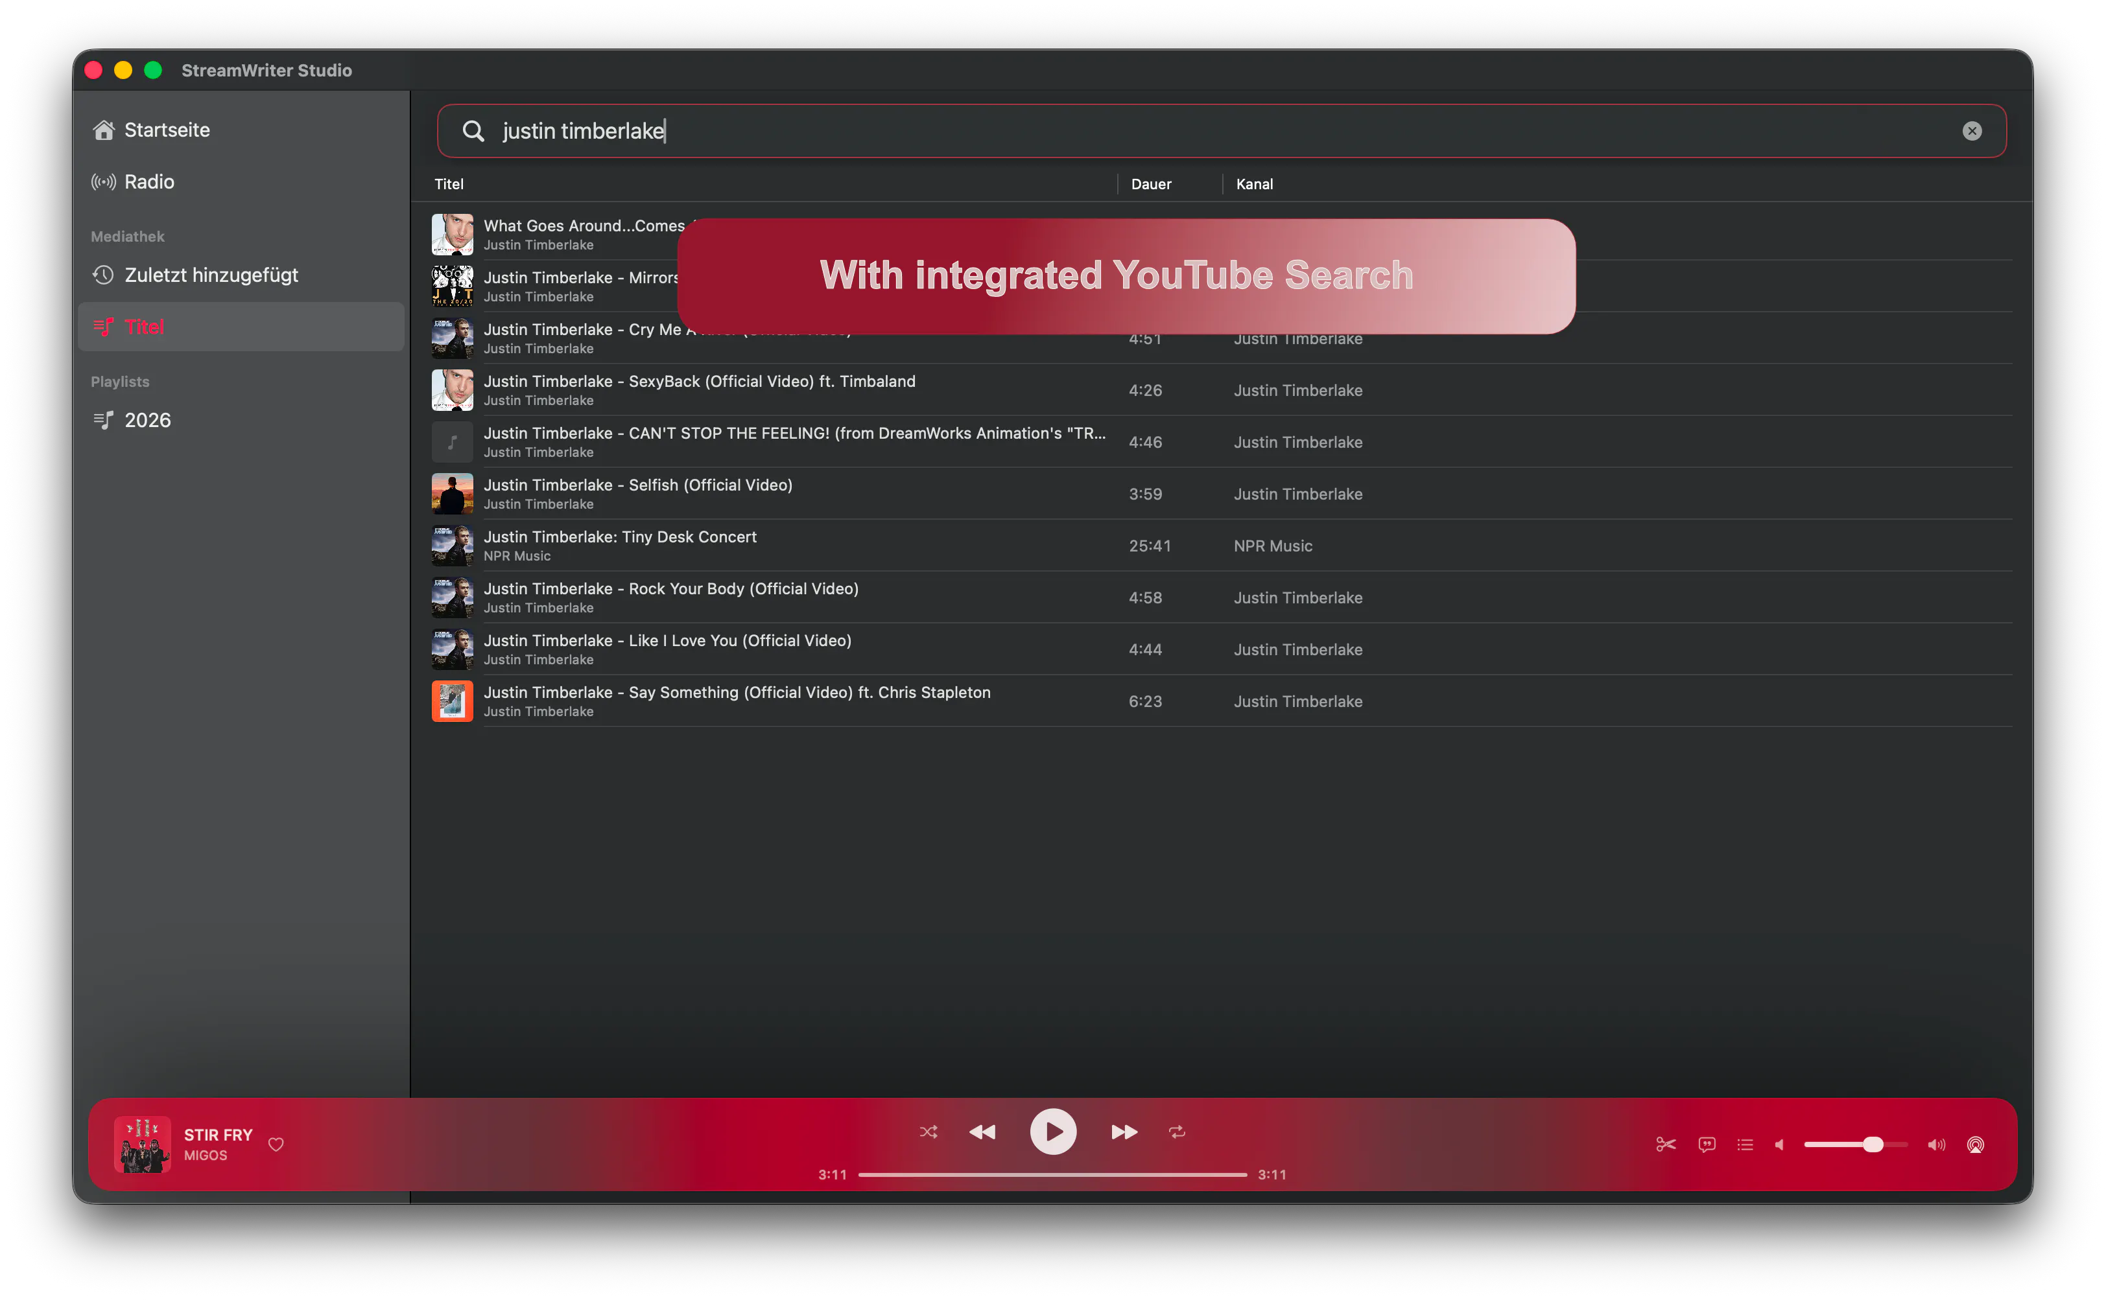
Task: Click the 4:46 duration value
Action: tap(1145, 442)
